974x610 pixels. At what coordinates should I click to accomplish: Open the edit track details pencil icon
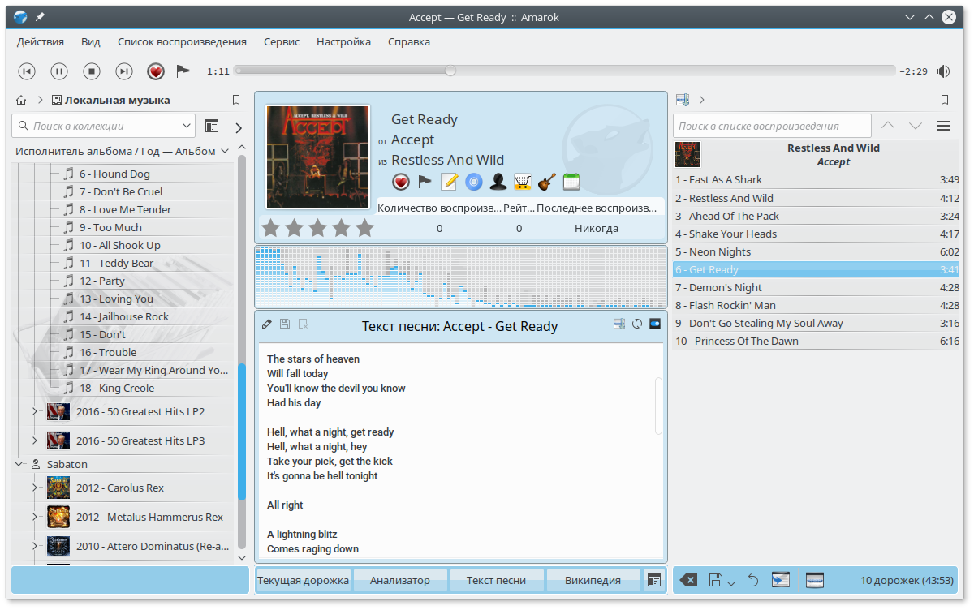pos(449,182)
